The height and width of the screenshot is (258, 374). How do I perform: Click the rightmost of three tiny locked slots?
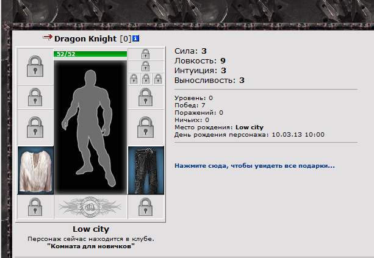pos(158,79)
